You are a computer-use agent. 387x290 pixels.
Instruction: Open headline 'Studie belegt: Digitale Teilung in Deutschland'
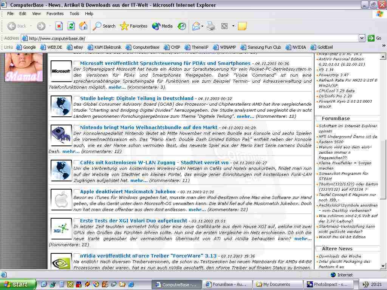tap(137, 98)
